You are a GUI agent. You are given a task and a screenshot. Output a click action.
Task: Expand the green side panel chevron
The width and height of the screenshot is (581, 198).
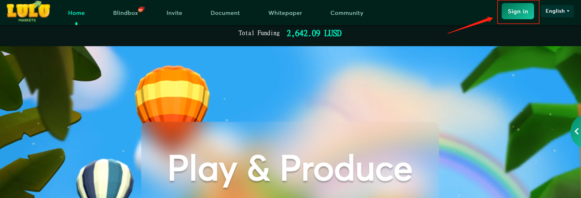tap(576, 131)
